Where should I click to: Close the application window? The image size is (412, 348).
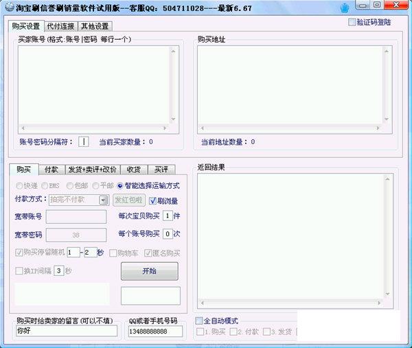396,5
